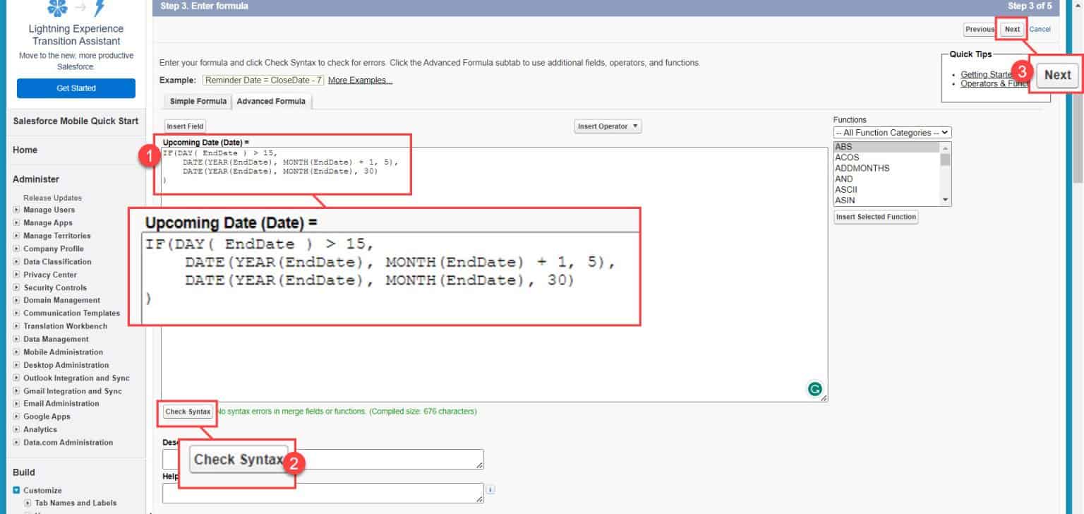
Task: Expand the Customize section under Build
Action: tap(16, 490)
